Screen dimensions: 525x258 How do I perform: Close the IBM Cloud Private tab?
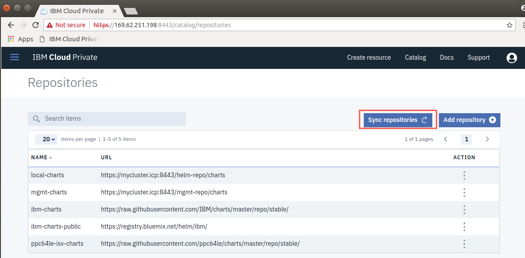point(115,11)
